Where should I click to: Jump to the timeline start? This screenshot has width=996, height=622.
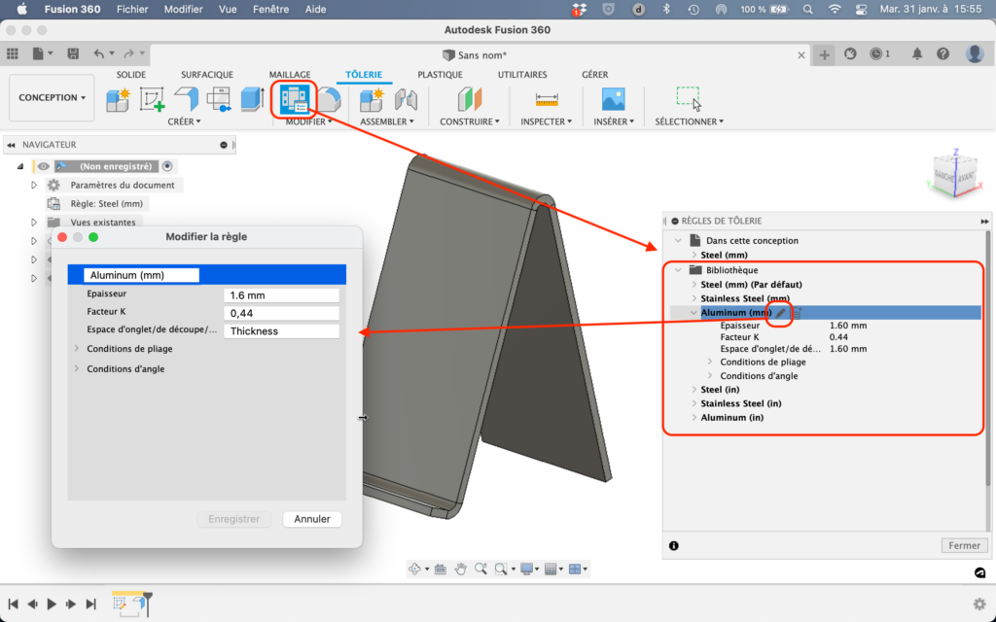click(14, 605)
